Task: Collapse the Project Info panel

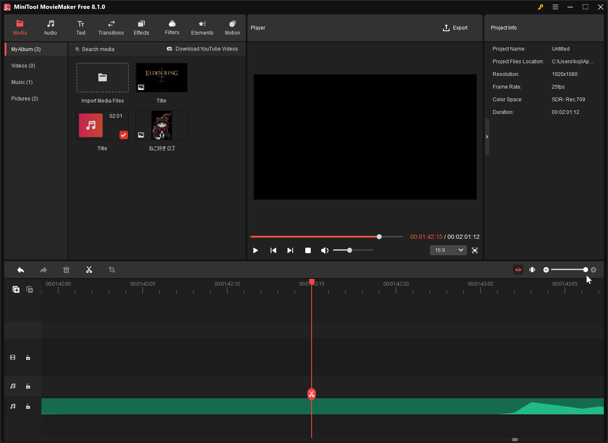Action: pos(487,137)
